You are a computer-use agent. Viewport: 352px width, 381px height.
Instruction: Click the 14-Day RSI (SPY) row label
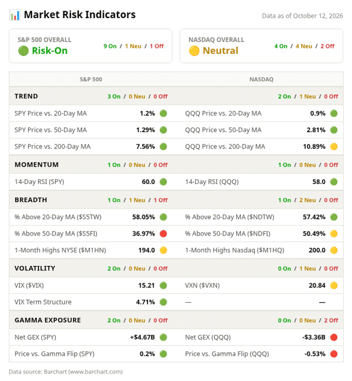[39, 182]
